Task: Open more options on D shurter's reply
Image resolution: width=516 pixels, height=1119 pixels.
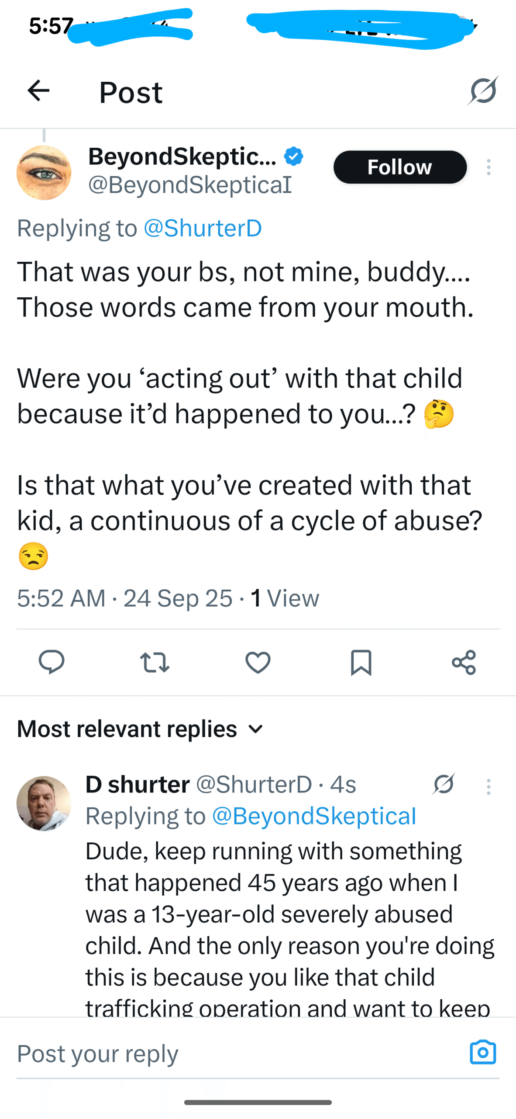Action: (x=488, y=786)
